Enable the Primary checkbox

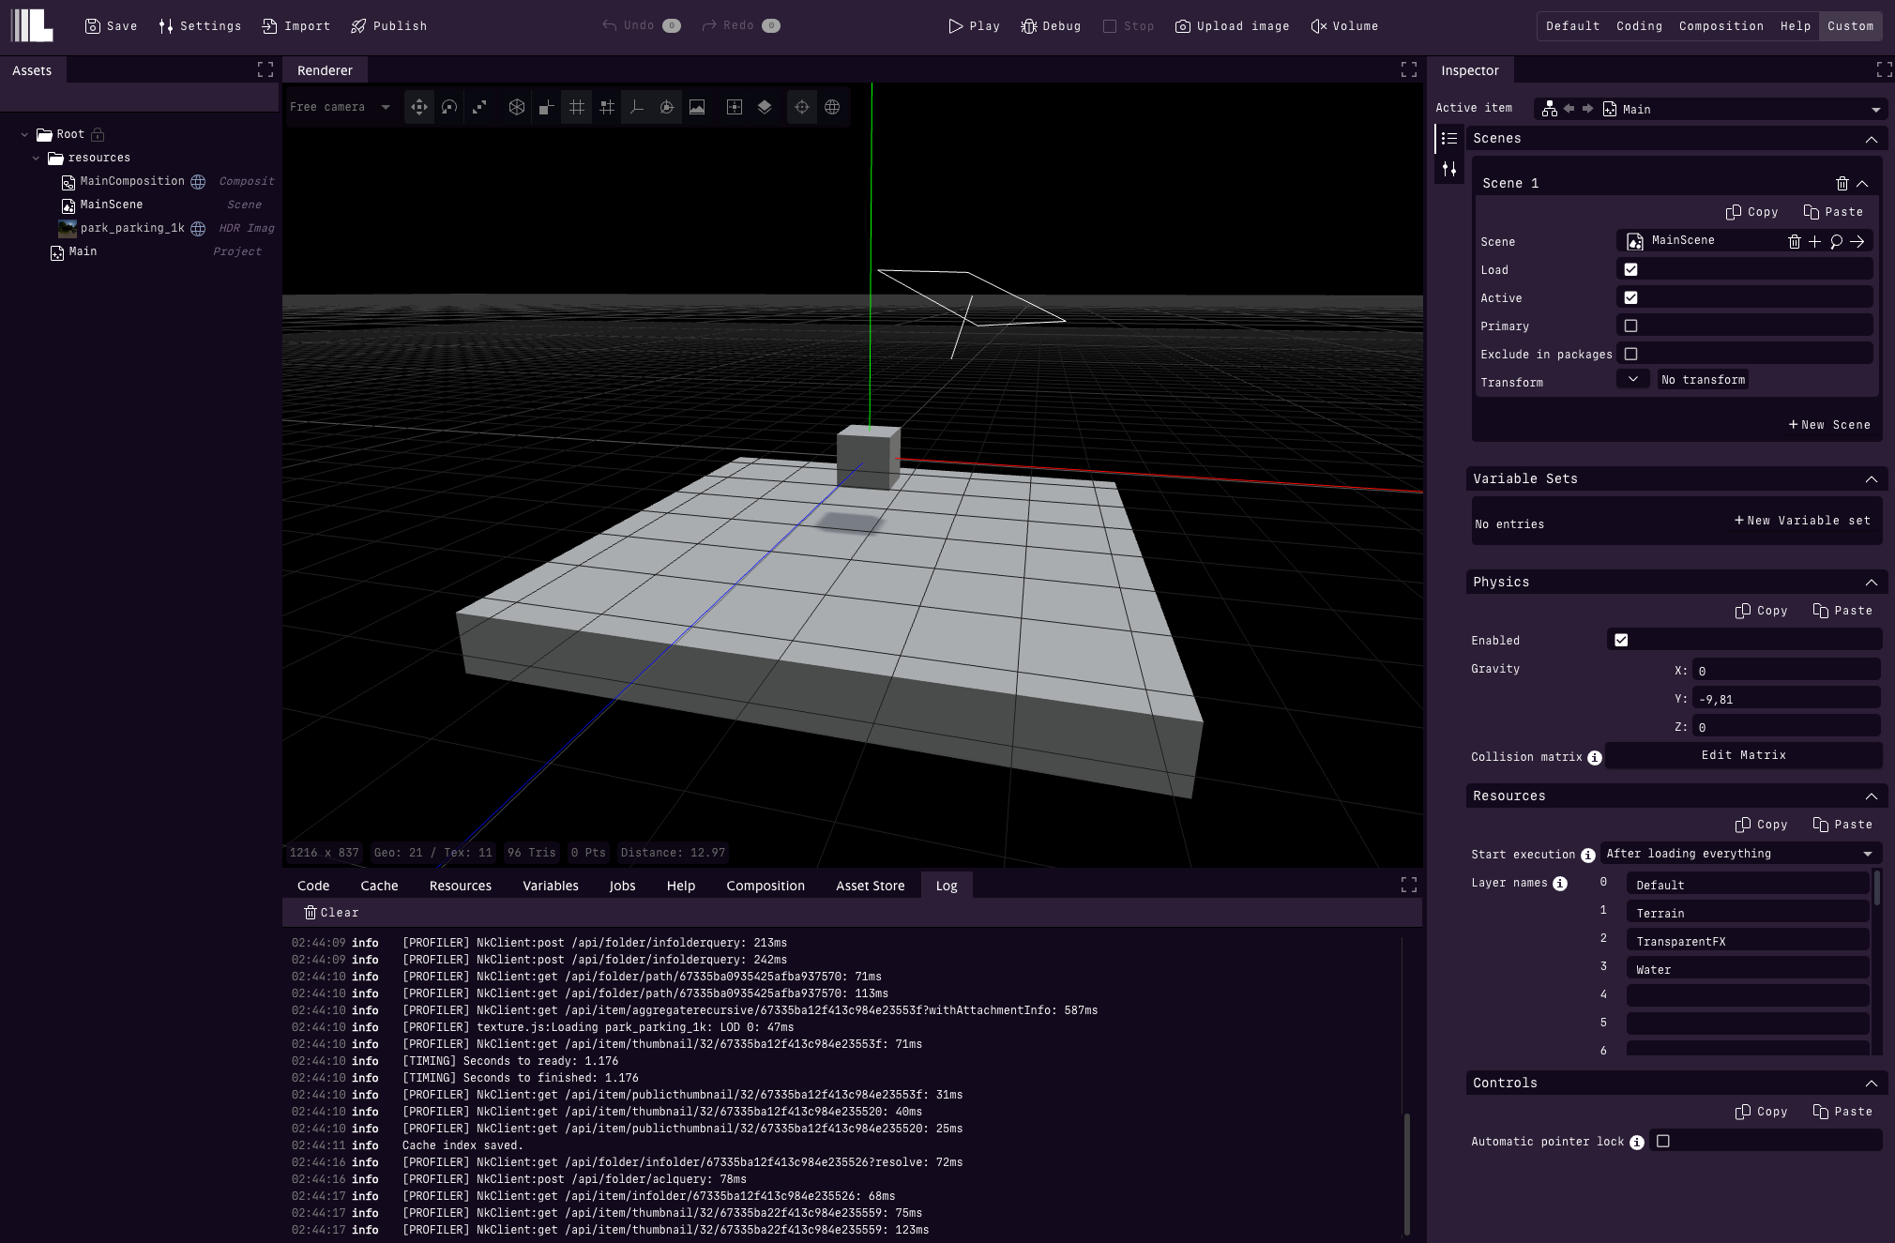click(x=1630, y=326)
